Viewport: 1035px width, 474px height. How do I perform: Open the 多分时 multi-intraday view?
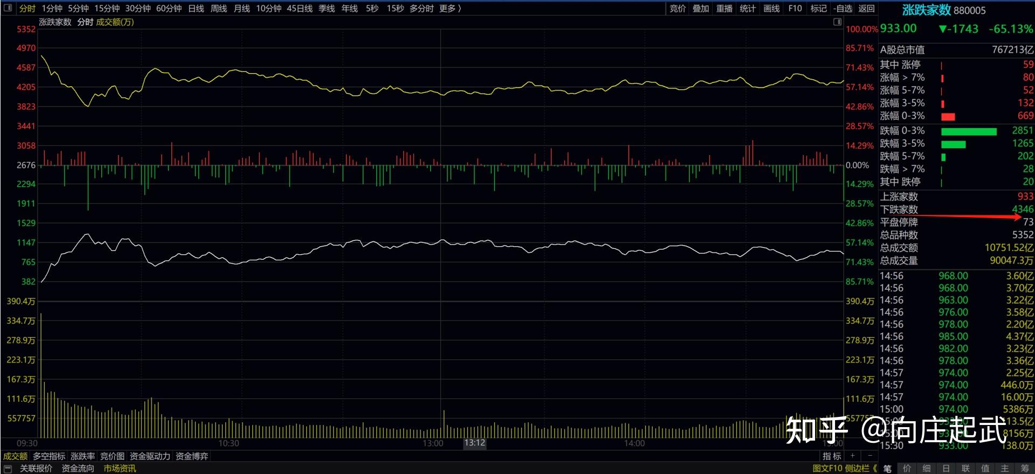[x=422, y=9]
